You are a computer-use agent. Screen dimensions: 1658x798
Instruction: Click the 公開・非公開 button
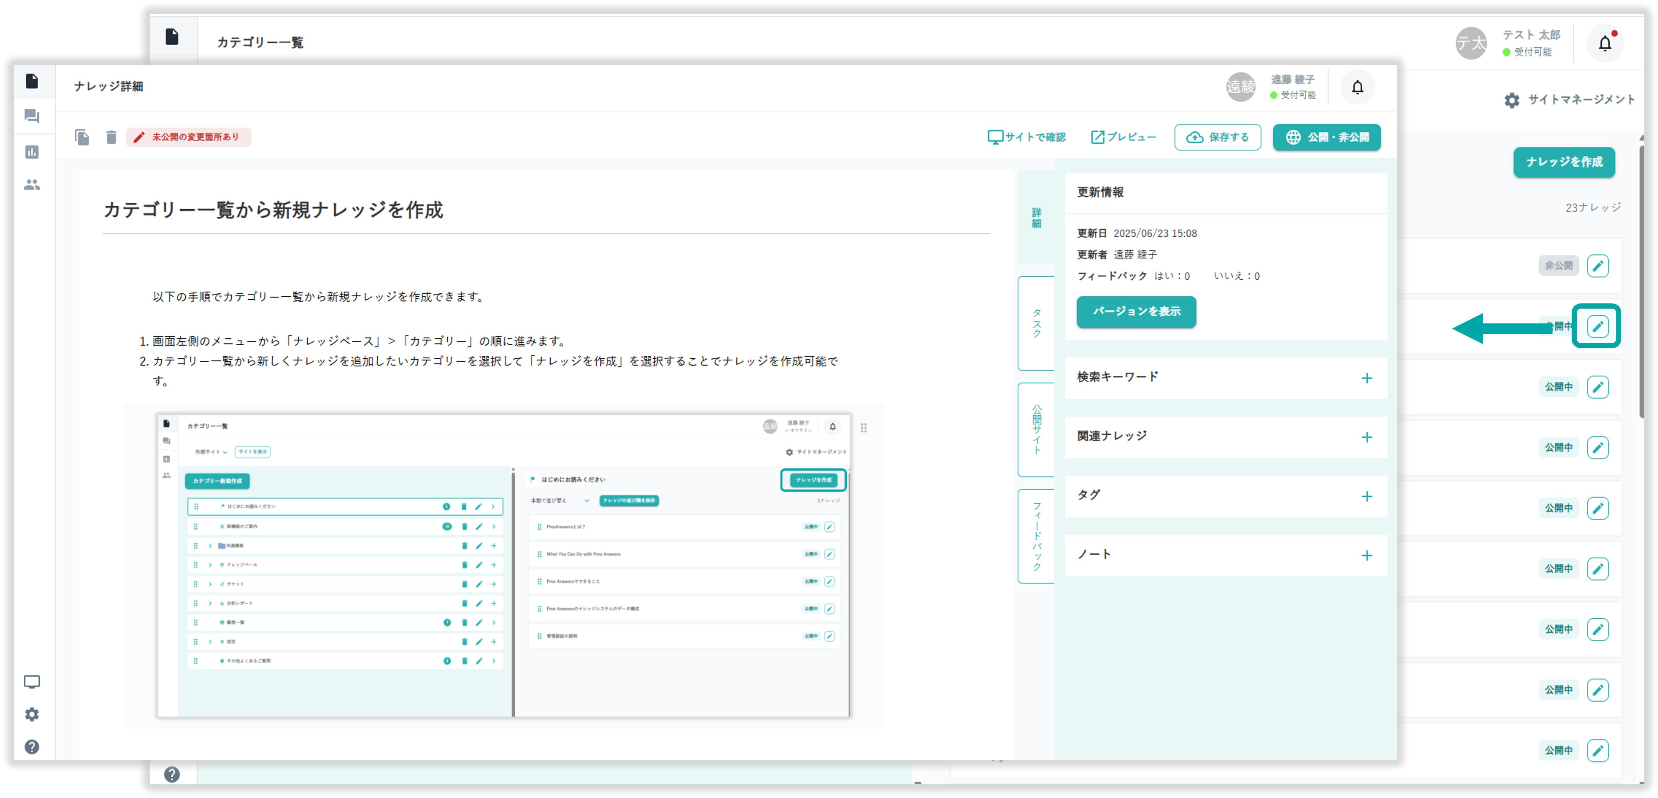[x=1327, y=137]
